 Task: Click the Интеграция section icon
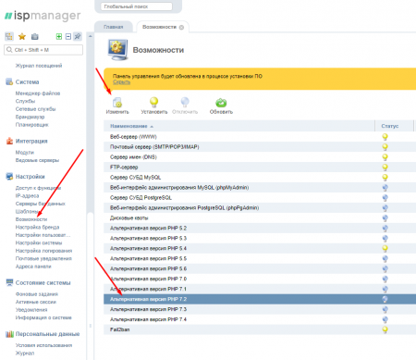pyautogui.click(x=9, y=141)
